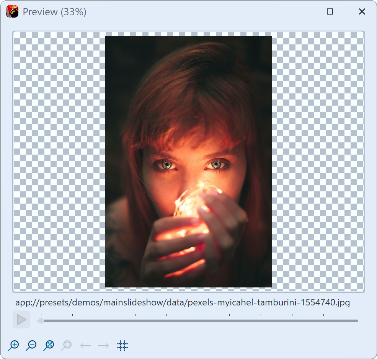
Task: Open the play control beside the timeline
Action: 21,320
